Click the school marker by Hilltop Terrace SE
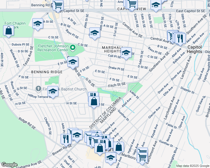The image size is (210, 168). click(53, 92)
